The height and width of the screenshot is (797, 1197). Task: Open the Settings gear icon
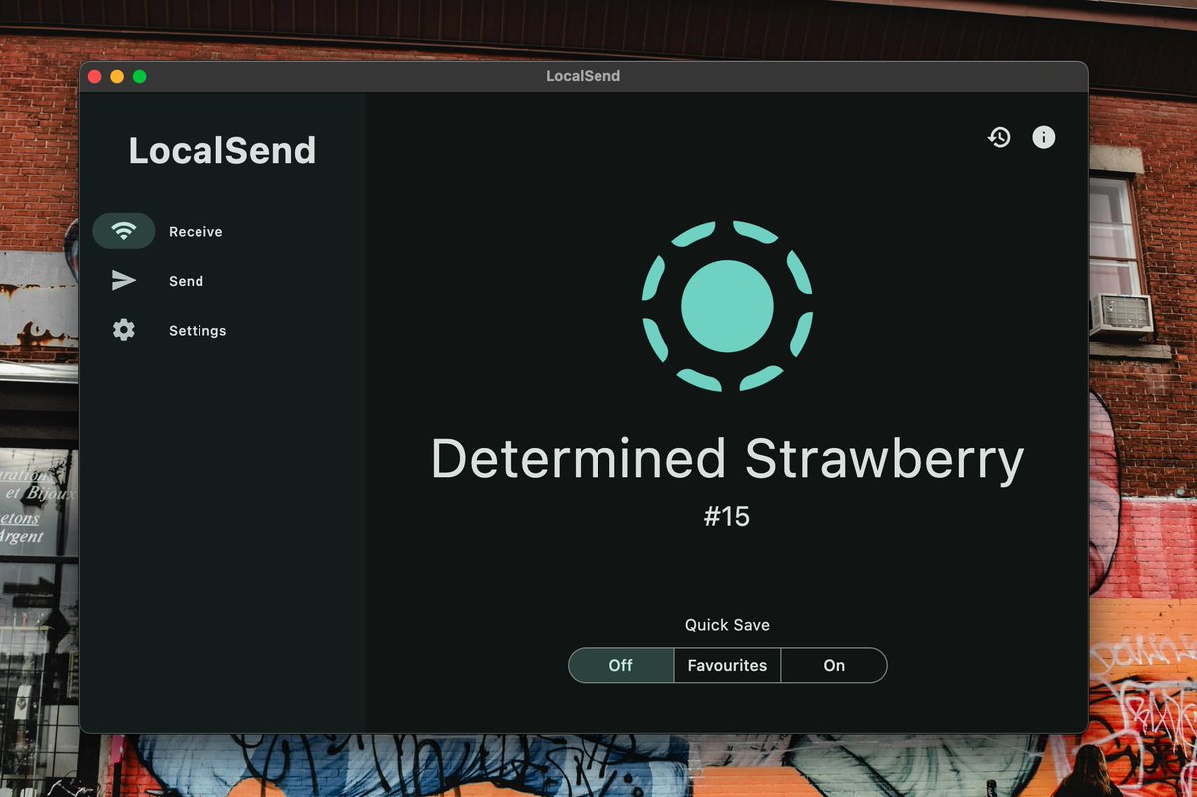click(124, 330)
